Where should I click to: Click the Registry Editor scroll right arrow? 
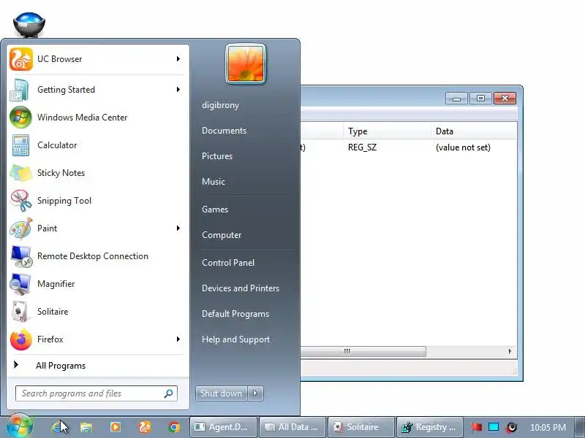[510, 351]
